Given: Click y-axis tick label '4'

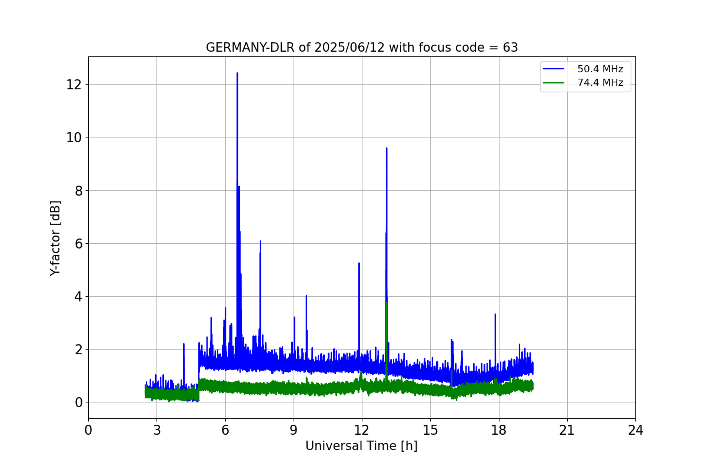Looking at the screenshot, I should [x=79, y=296].
